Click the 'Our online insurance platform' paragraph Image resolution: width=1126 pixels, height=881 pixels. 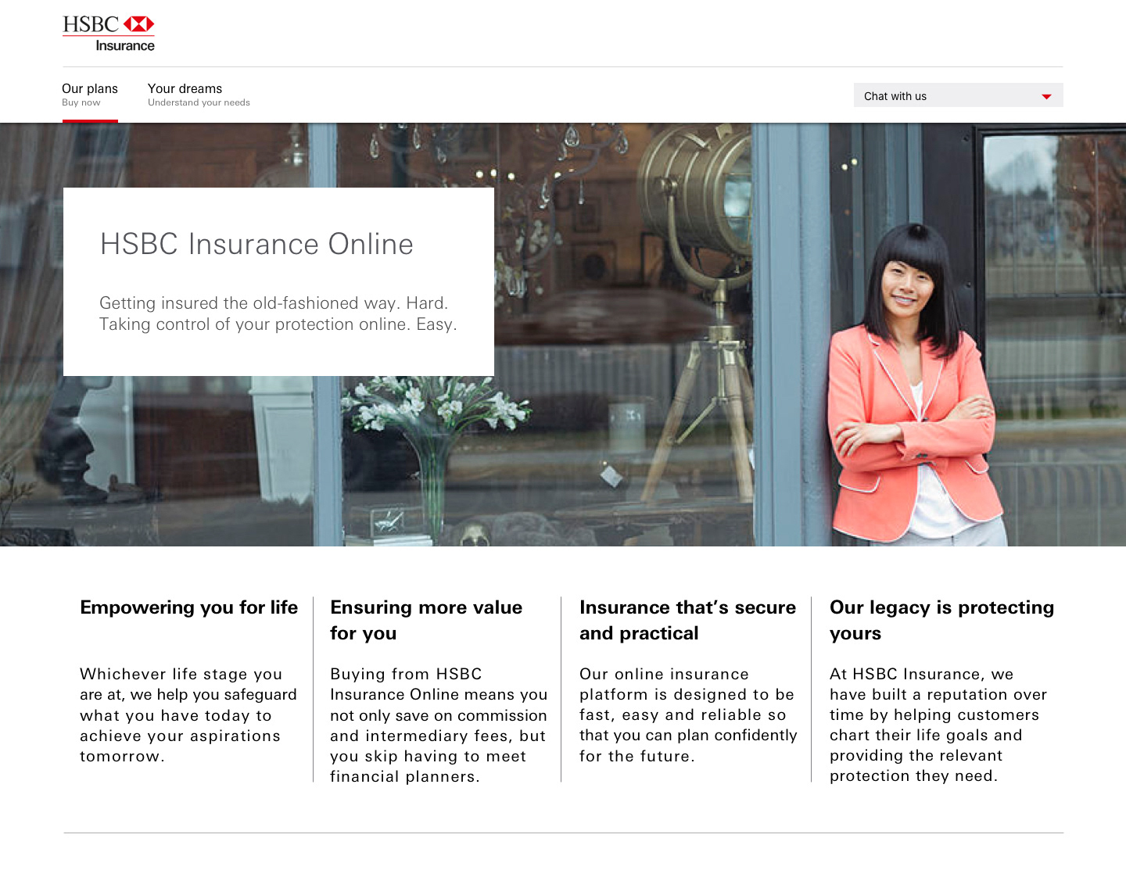tap(688, 715)
